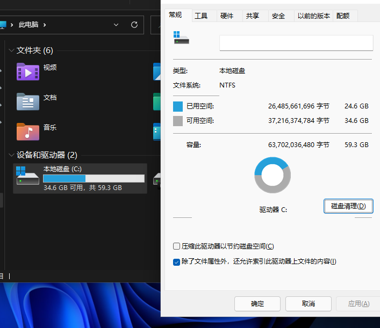Click the refresh icon in address bar
Screen dimensions: 380x328
click(134, 25)
